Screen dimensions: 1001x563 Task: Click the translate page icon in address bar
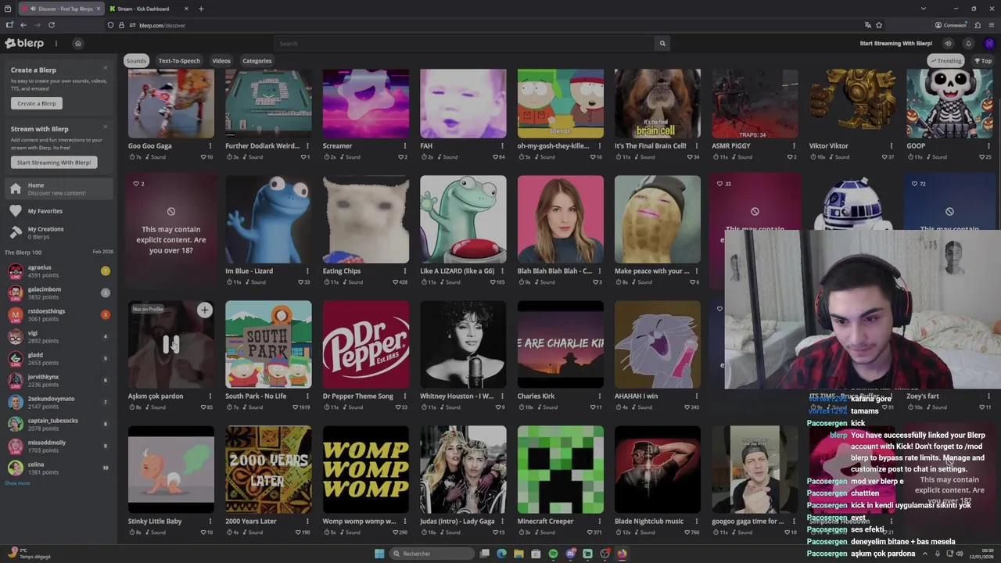(867, 25)
